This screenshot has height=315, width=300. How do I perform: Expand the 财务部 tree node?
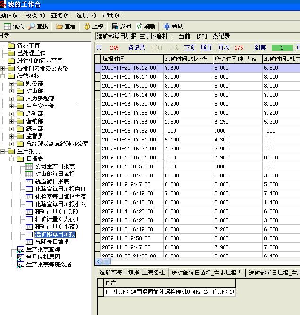point(12,83)
